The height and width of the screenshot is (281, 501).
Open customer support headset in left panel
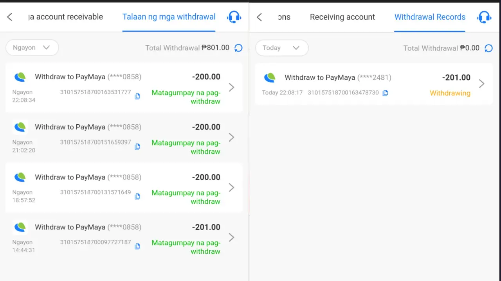234,17
